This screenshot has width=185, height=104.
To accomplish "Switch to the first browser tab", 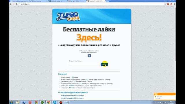I will tap(19, 1).
